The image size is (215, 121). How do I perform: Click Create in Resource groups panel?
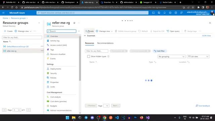click(8, 31)
